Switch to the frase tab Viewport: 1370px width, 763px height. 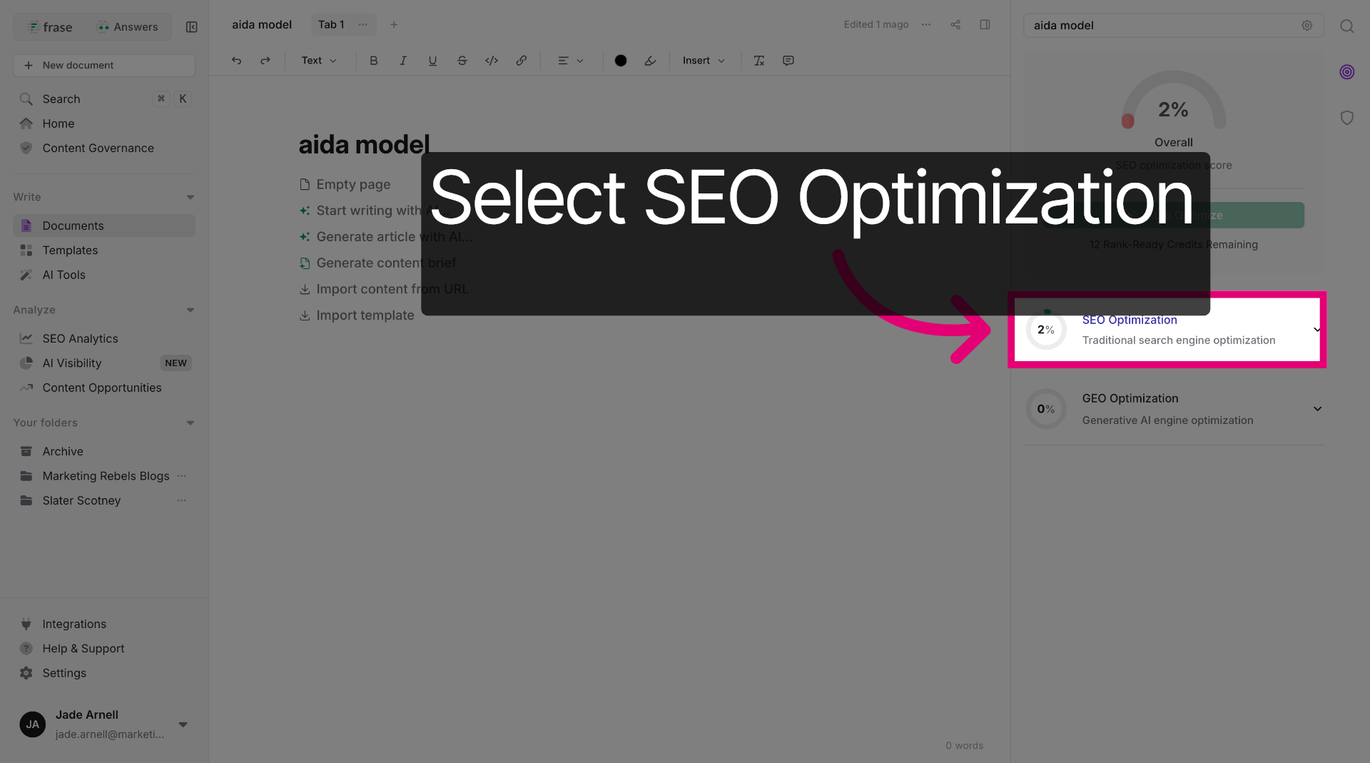point(50,27)
